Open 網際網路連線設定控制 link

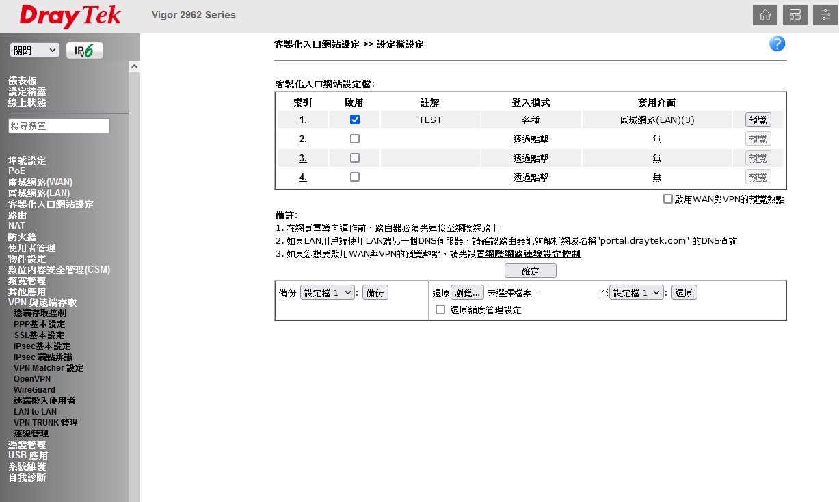pos(533,254)
